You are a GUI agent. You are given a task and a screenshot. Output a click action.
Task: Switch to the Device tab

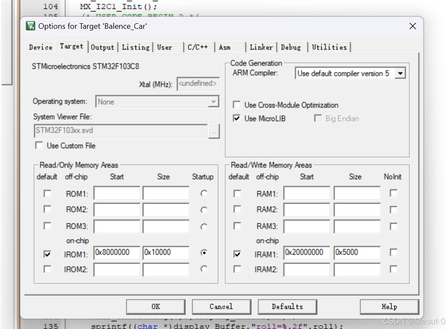[40, 47]
